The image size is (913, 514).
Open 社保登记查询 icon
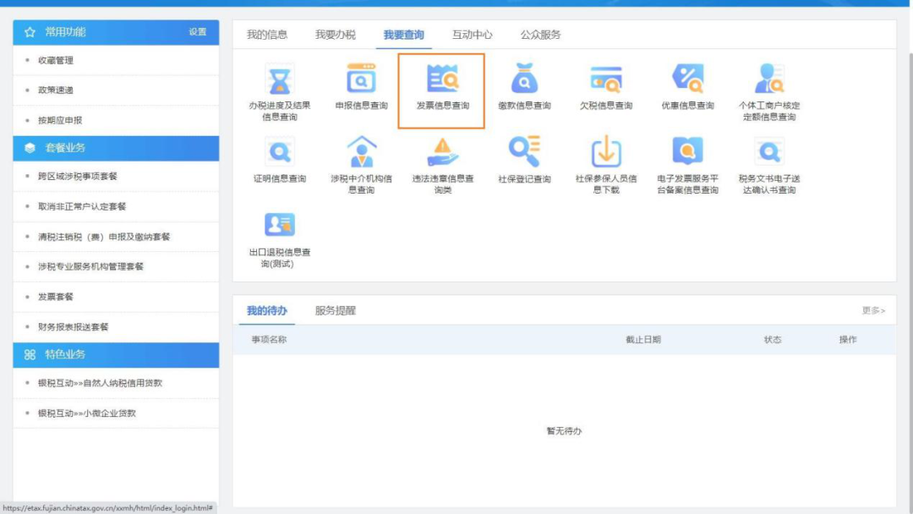524,151
